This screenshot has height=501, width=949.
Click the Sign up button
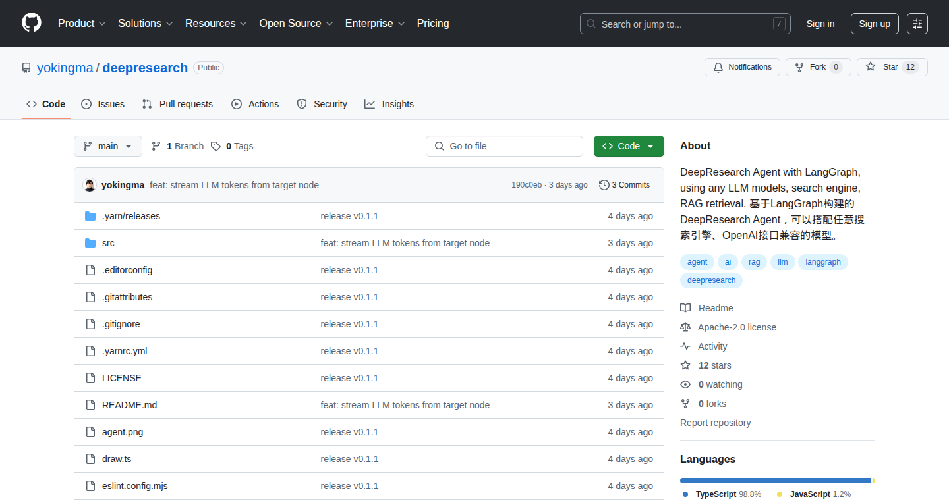(x=875, y=24)
